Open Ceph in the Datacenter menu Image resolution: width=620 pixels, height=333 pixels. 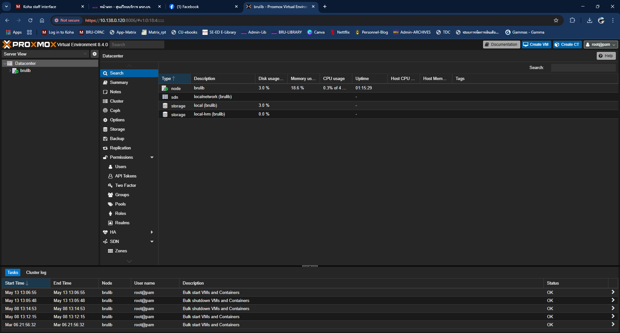point(129,111)
